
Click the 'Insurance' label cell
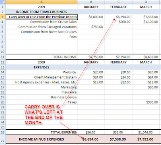point(41,92)
